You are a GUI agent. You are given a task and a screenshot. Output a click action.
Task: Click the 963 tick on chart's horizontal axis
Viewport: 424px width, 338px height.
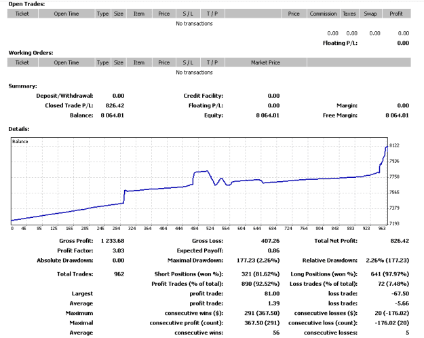point(381,229)
